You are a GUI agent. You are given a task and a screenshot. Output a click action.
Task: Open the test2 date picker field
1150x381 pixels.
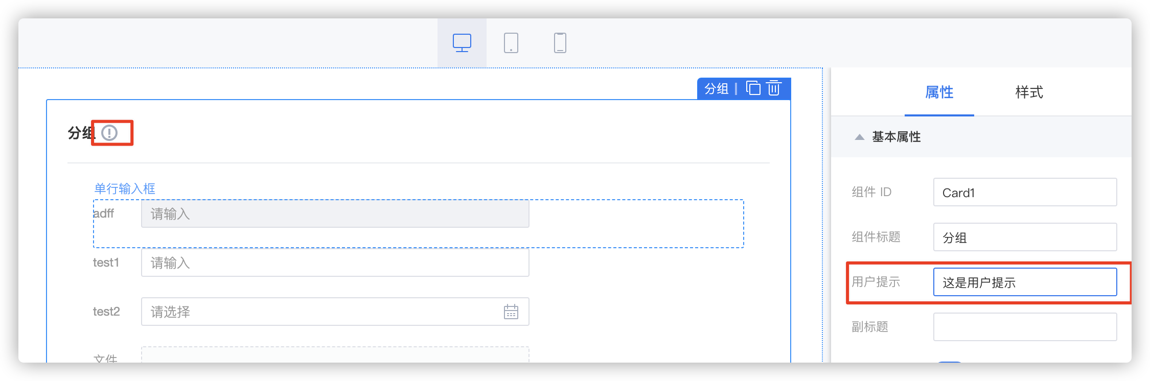pos(322,312)
